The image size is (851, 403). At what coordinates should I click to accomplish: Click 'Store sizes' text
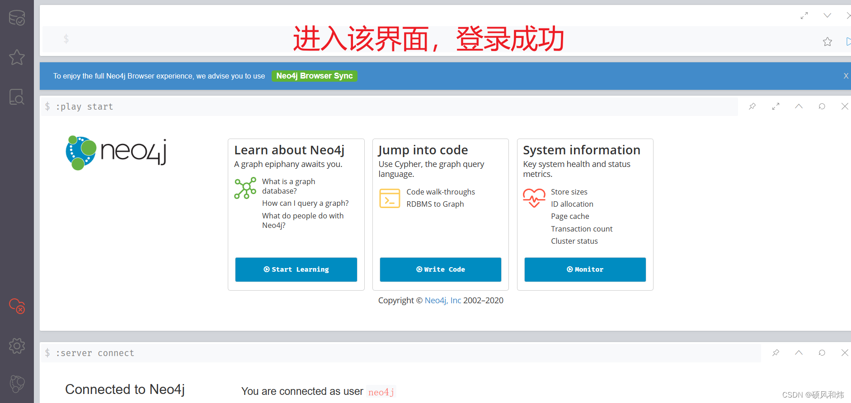tap(569, 192)
